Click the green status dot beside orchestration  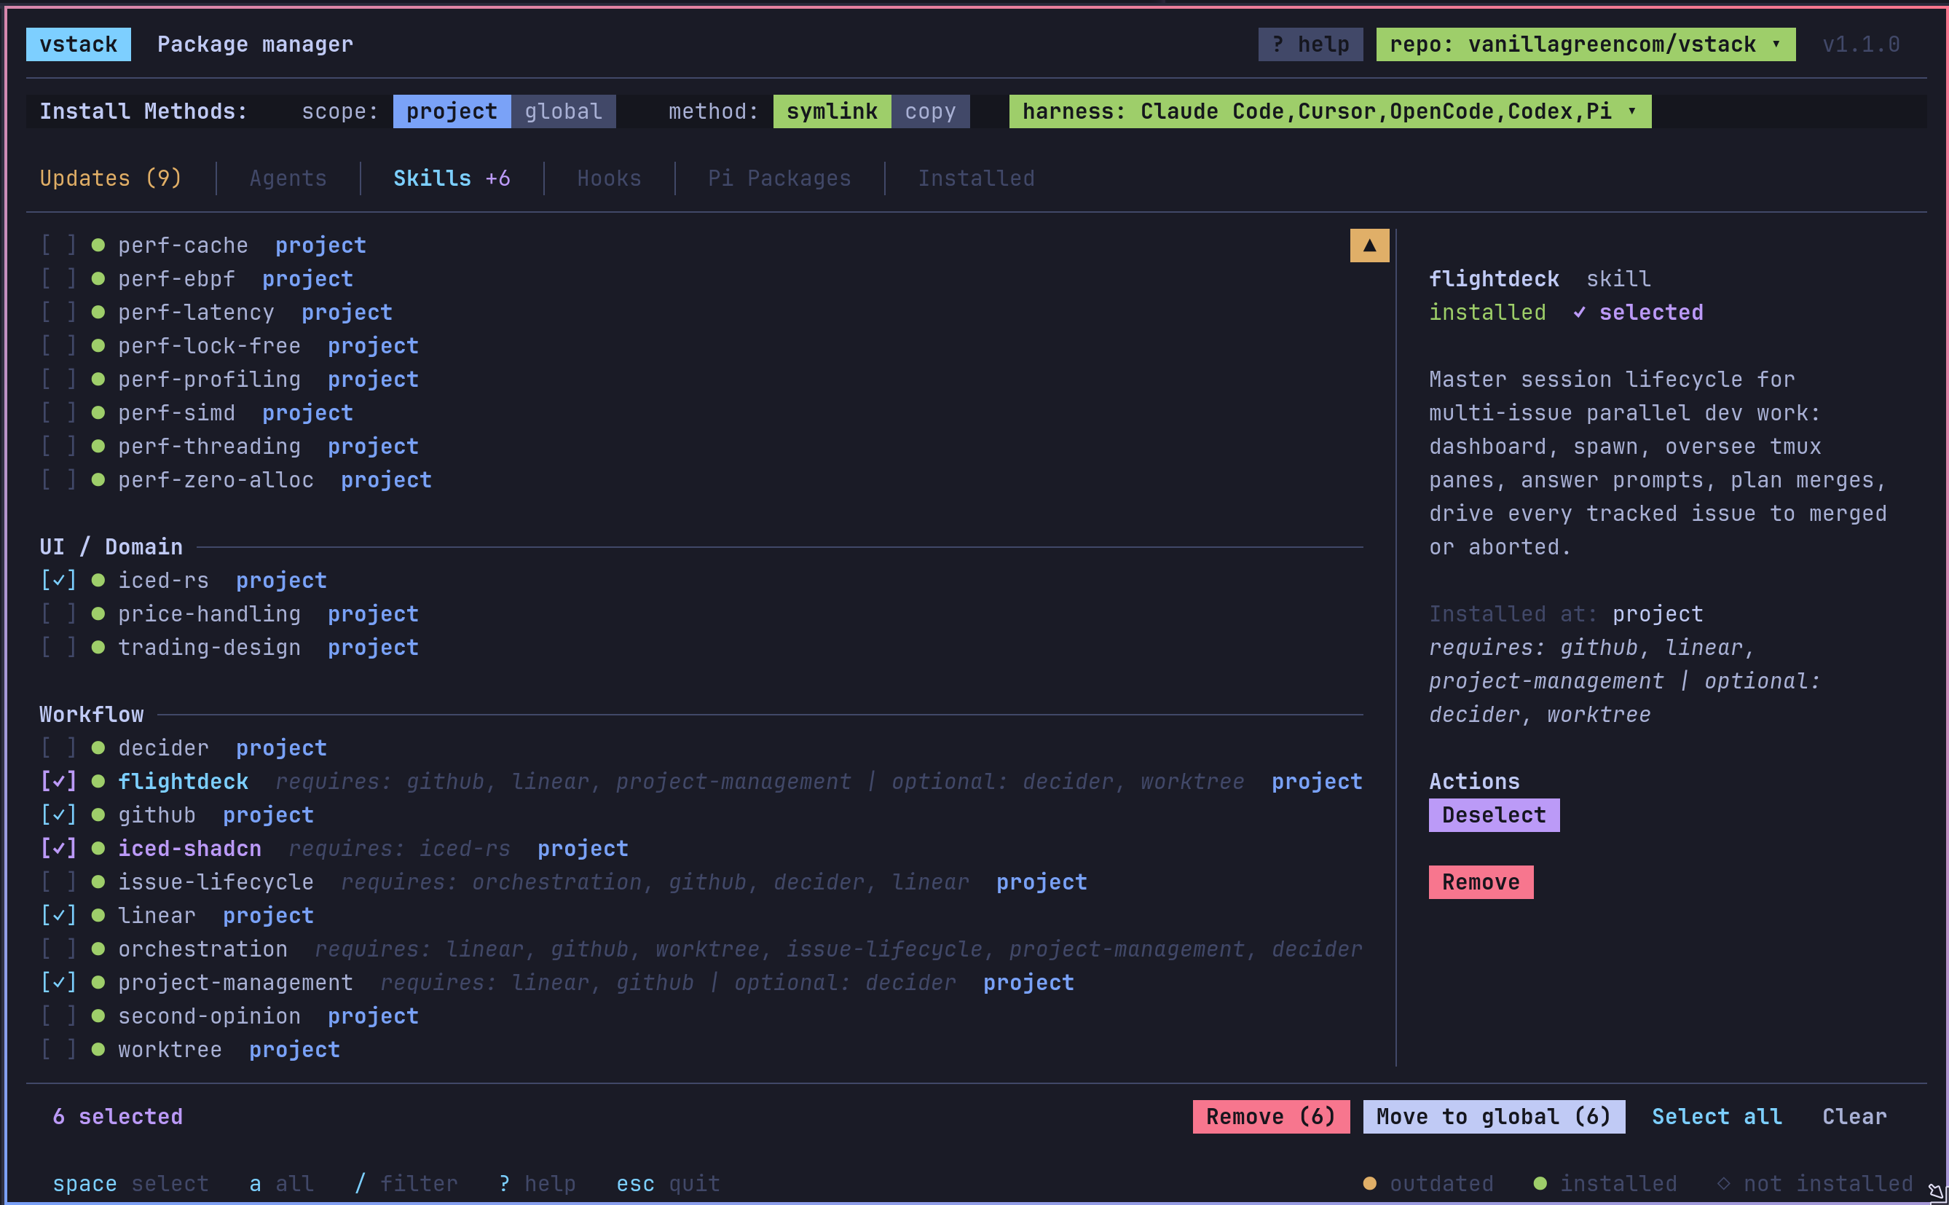coord(98,949)
